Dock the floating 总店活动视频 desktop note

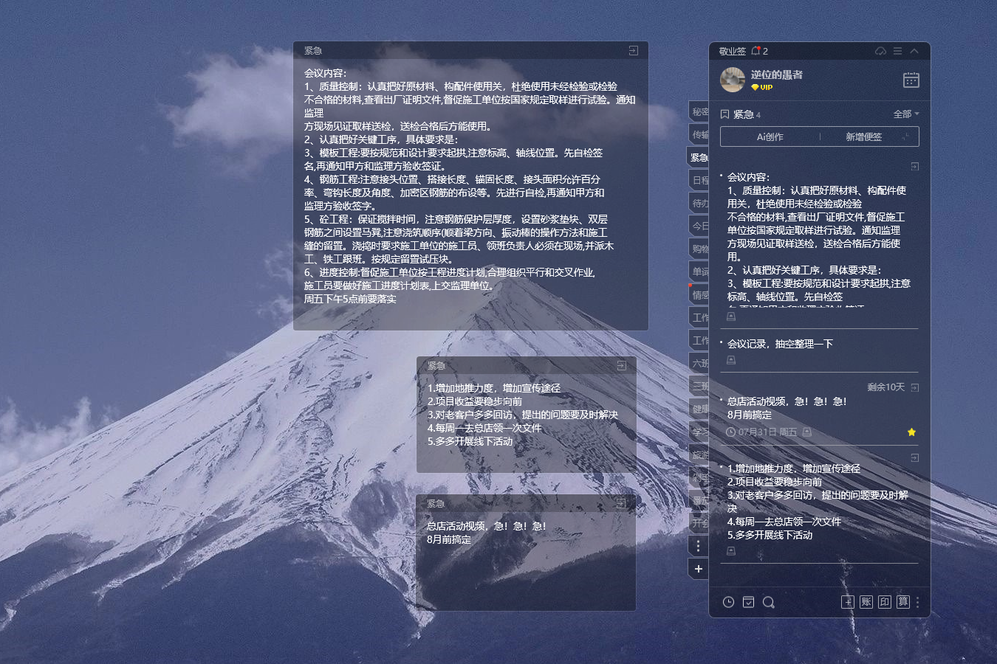coord(620,504)
